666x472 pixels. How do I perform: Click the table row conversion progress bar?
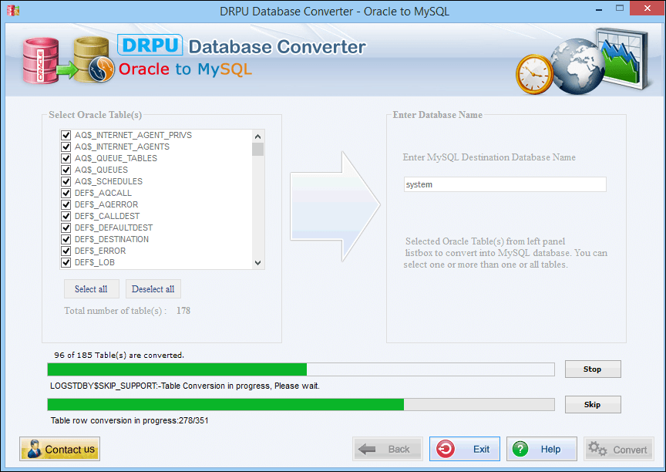(301, 404)
